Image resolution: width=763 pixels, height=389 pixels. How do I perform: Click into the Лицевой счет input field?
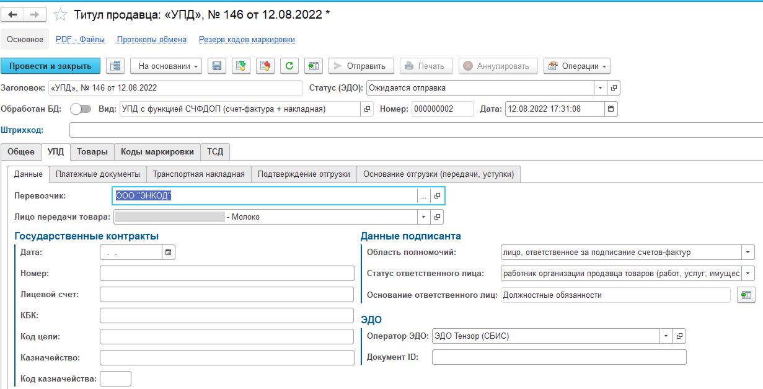click(227, 294)
